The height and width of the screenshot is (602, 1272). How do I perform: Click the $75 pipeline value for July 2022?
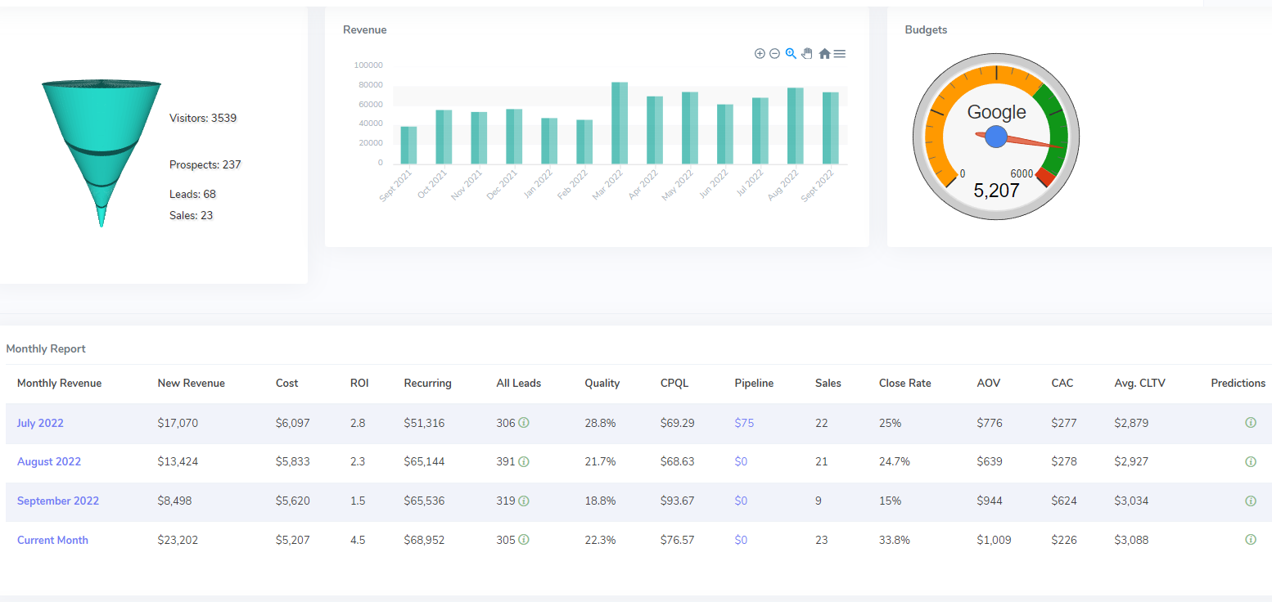pos(744,423)
